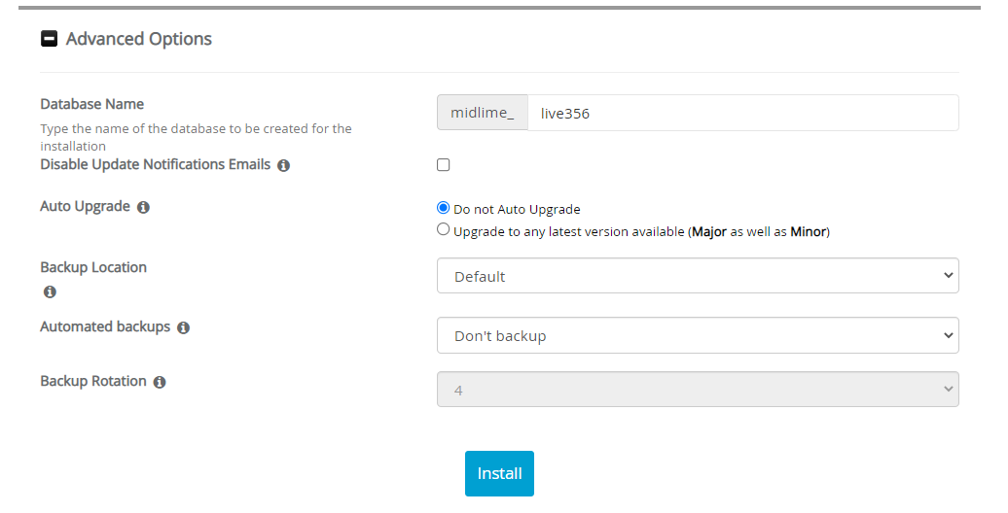Click the Disable Update Notifications Emails label
The width and height of the screenshot is (1008, 513).
tap(156, 165)
